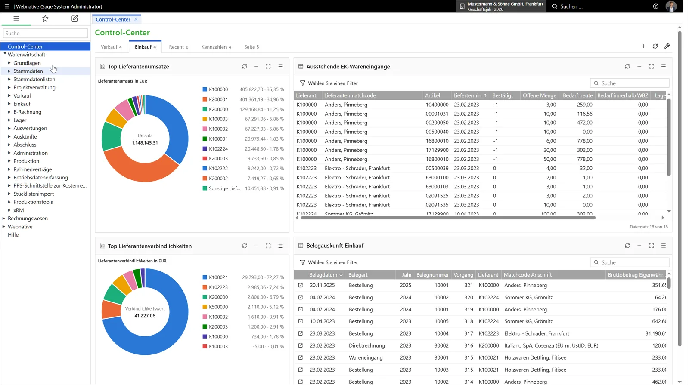Image resolution: width=689 pixels, height=385 pixels.
Task: Maximize the Ausstehende EK-Wareneingänge panel
Action: click(651, 66)
